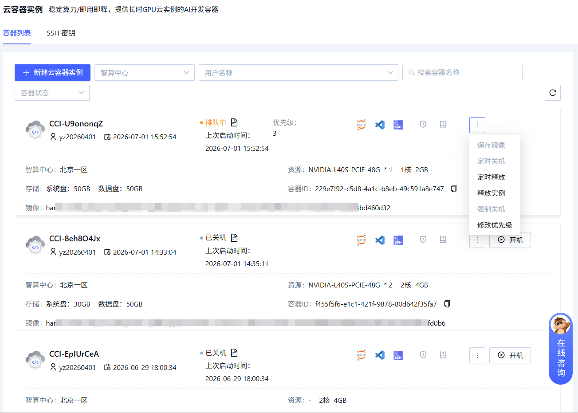Click disabled 强制关机 menu entry
This screenshot has width=578, height=413.
[x=495, y=209]
